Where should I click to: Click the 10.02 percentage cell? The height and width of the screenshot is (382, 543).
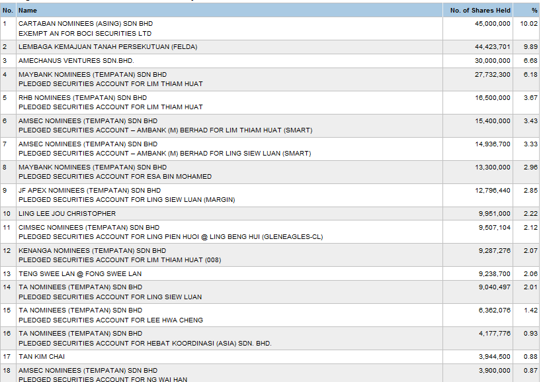pyautogui.click(x=528, y=24)
